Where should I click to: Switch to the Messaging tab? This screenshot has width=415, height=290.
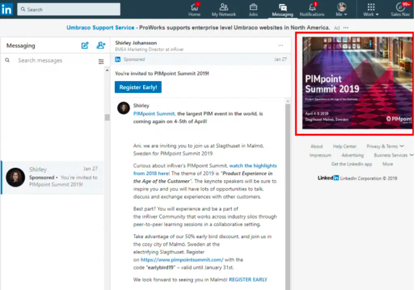(282, 10)
